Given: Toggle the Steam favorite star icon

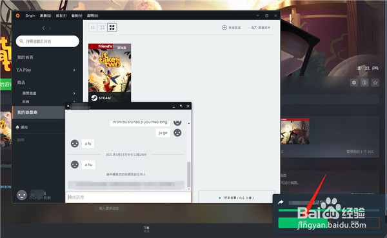Looking at the screenshot, I should [375, 83].
